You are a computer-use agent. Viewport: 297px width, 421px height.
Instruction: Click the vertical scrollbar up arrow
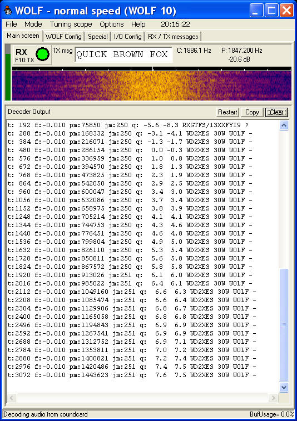pos(284,126)
